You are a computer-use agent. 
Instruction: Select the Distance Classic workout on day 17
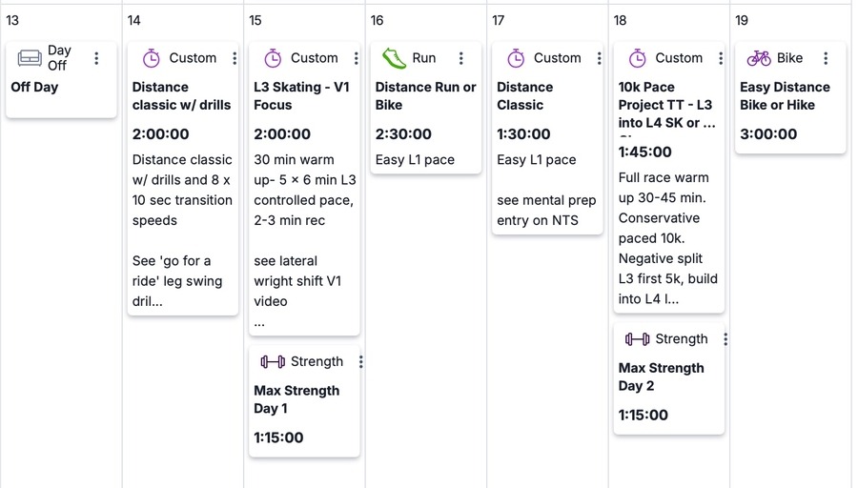[x=524, y=96]
